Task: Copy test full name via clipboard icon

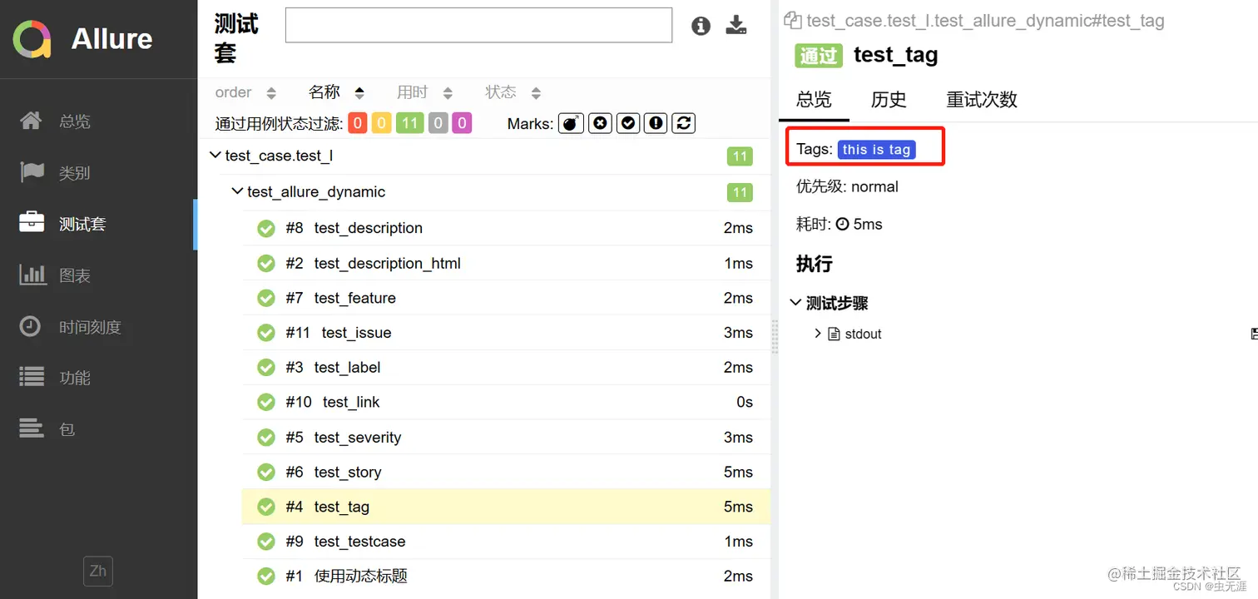Action: pyautogui.click(x=793, y=21)
